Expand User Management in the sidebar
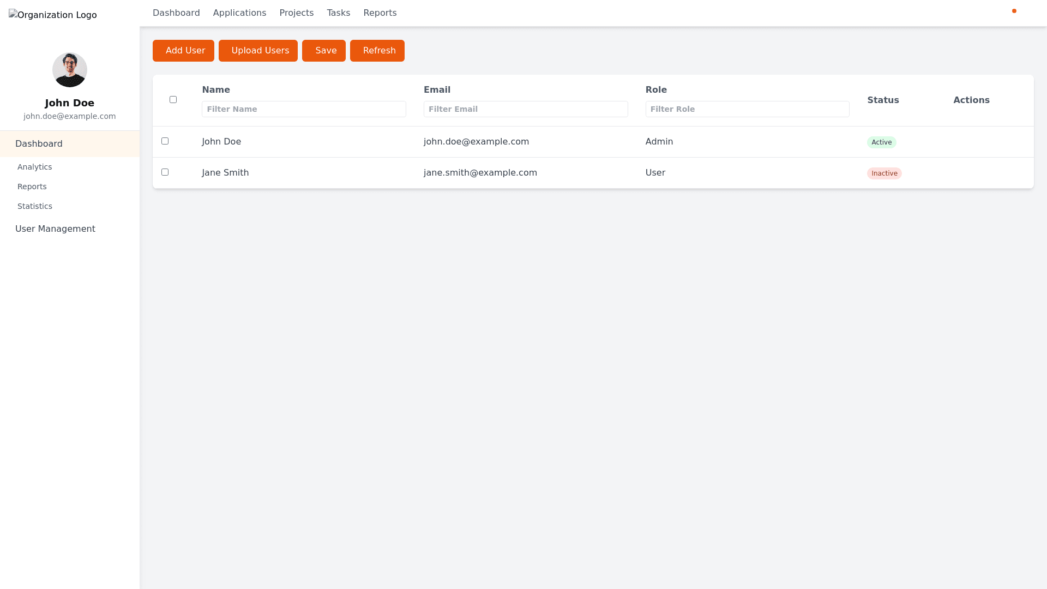Image resolution: width=1047 pixels, height=589 pixels. click(x=55, y=229)
